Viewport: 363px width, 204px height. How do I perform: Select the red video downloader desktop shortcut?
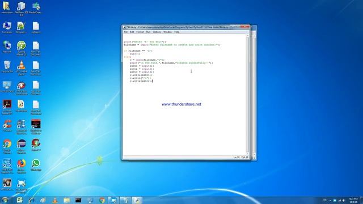[22, 88]
